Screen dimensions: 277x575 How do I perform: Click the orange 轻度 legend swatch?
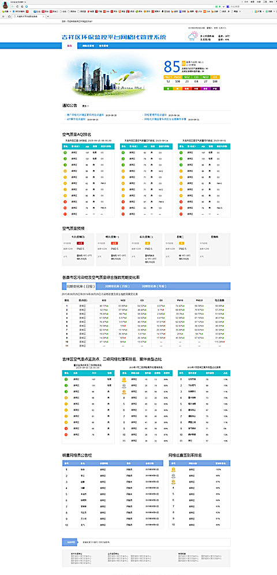(x=187, y=89)
